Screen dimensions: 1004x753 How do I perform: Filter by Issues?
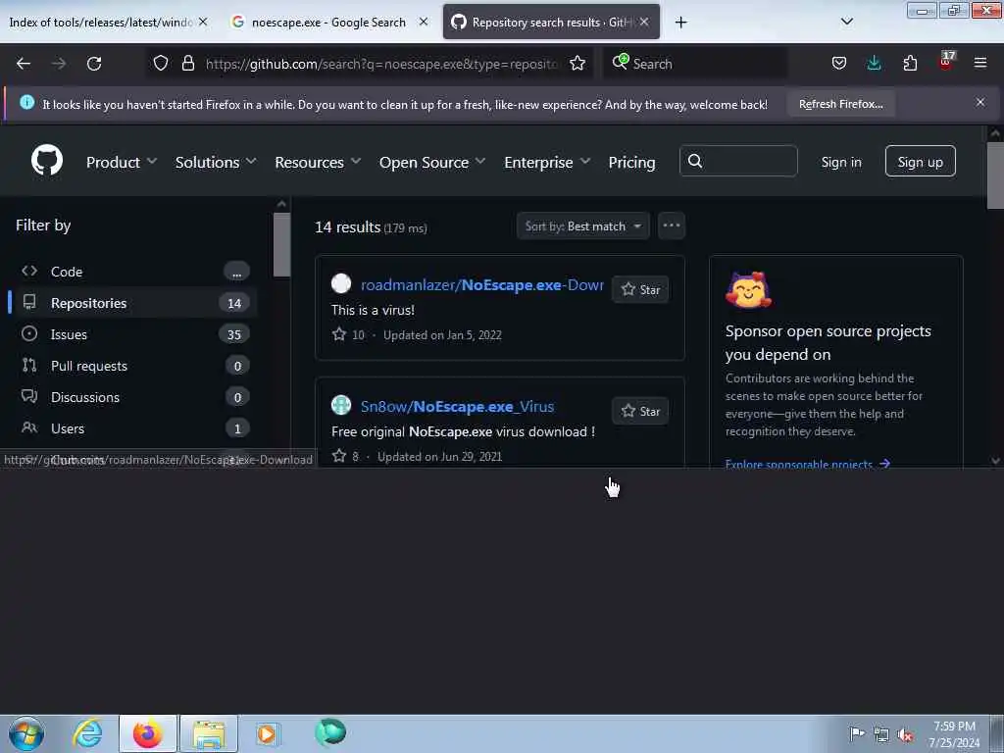pos(133,334)
